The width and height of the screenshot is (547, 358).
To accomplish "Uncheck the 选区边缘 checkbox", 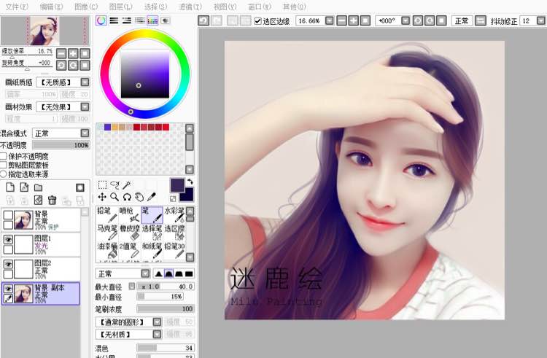I will (258, 21).
